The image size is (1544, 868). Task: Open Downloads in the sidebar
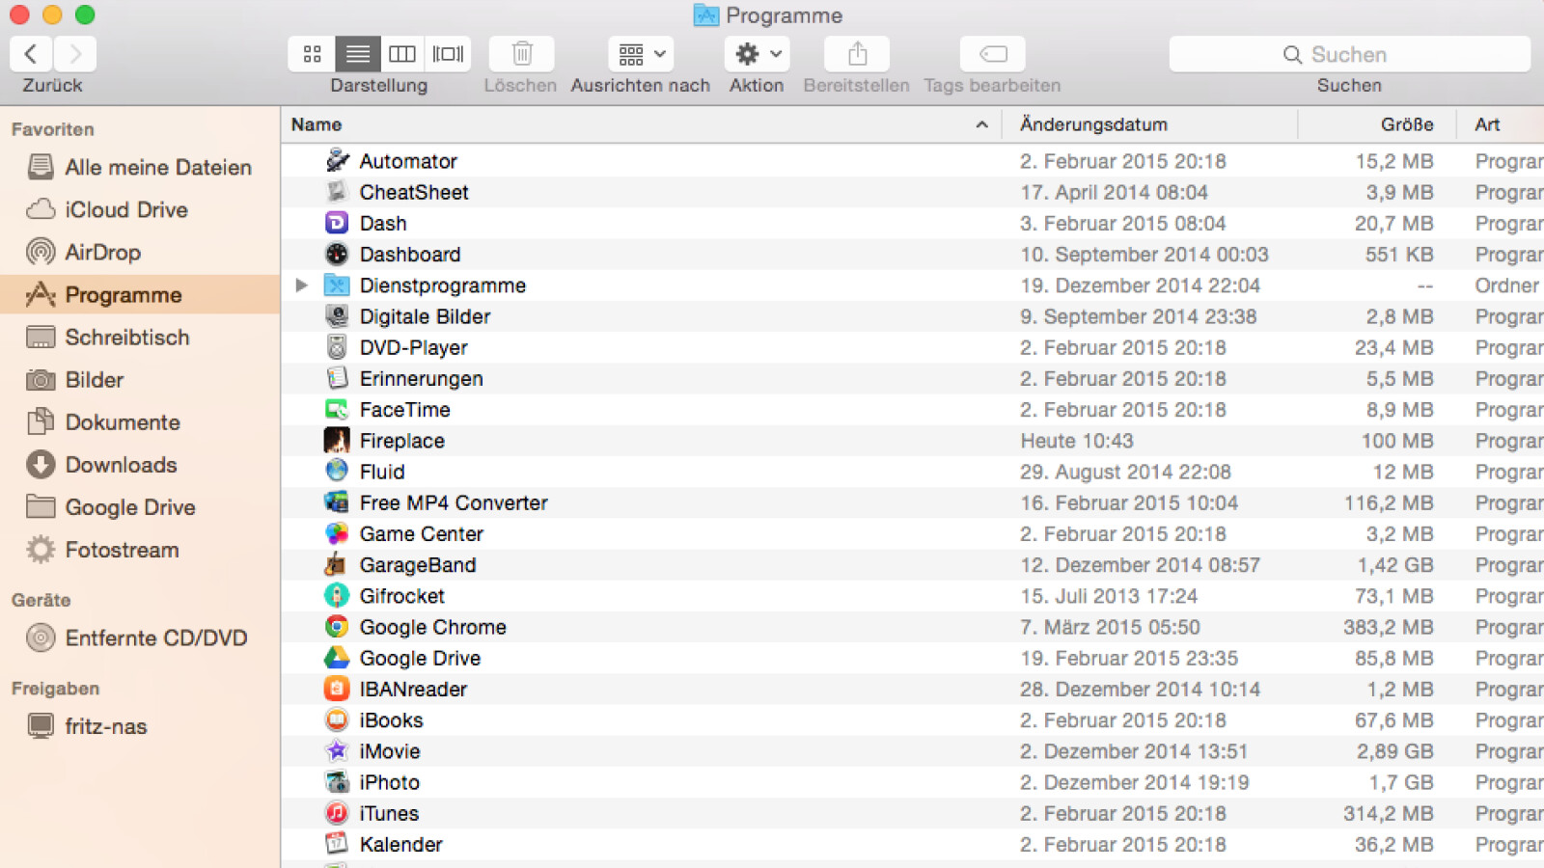(140, 464)
